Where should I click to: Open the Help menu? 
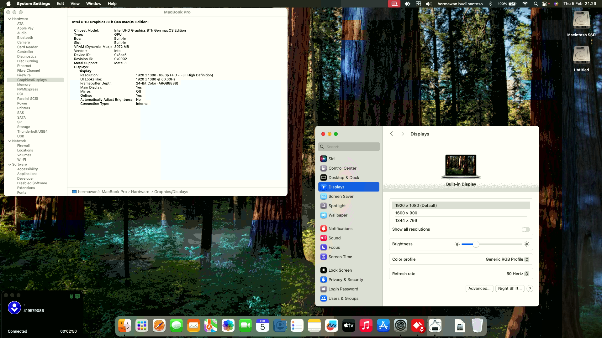(112, 4)
